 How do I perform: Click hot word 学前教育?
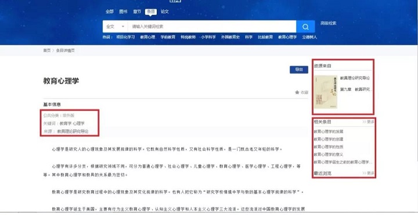[168, 37]
